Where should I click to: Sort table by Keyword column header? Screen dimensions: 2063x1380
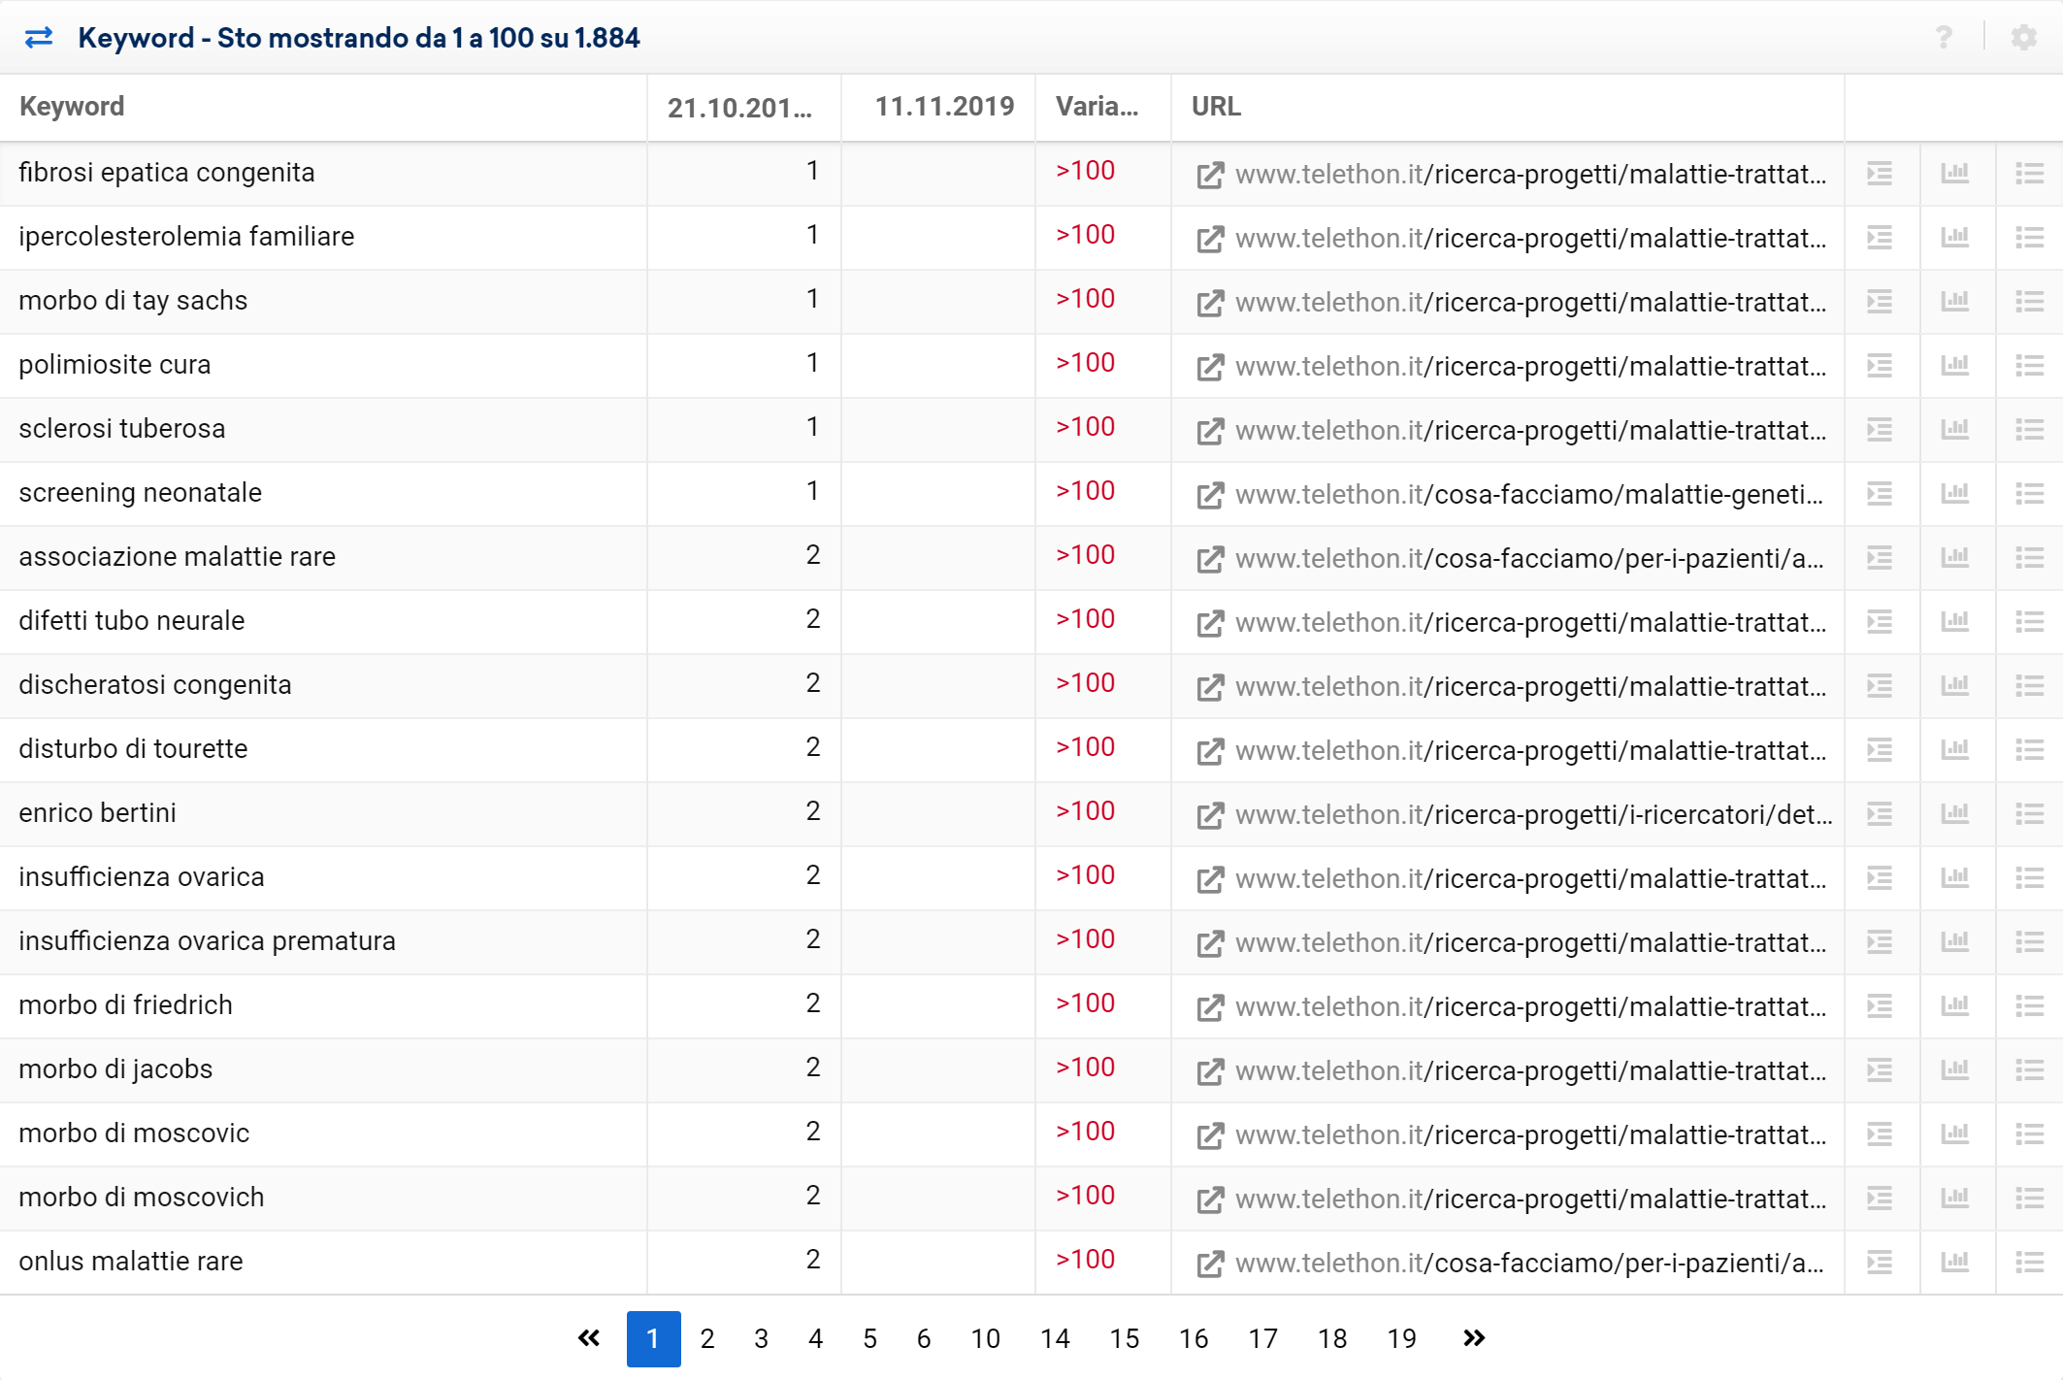coord(72,107)
